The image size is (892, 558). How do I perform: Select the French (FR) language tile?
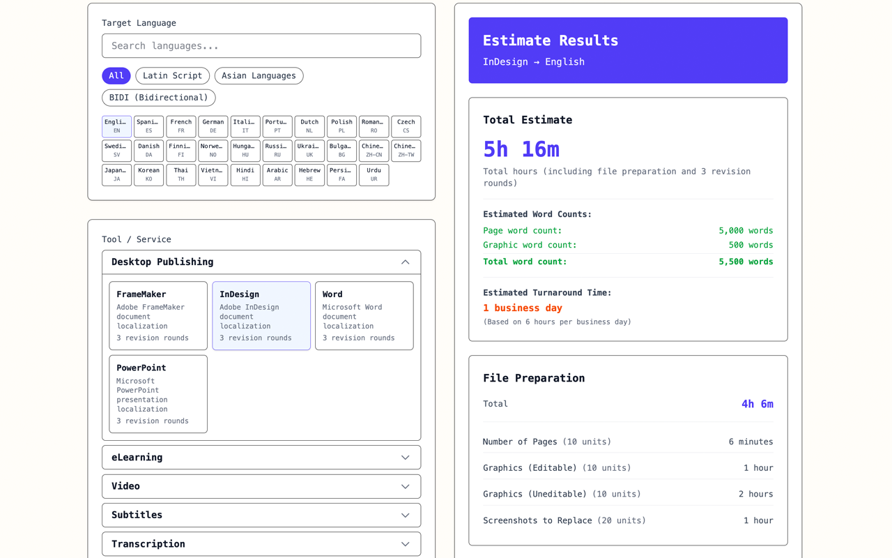[180, 126]
